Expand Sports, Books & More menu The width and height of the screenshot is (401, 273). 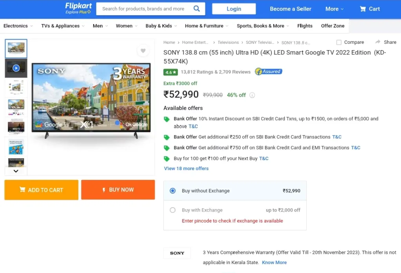coord(263,26)
